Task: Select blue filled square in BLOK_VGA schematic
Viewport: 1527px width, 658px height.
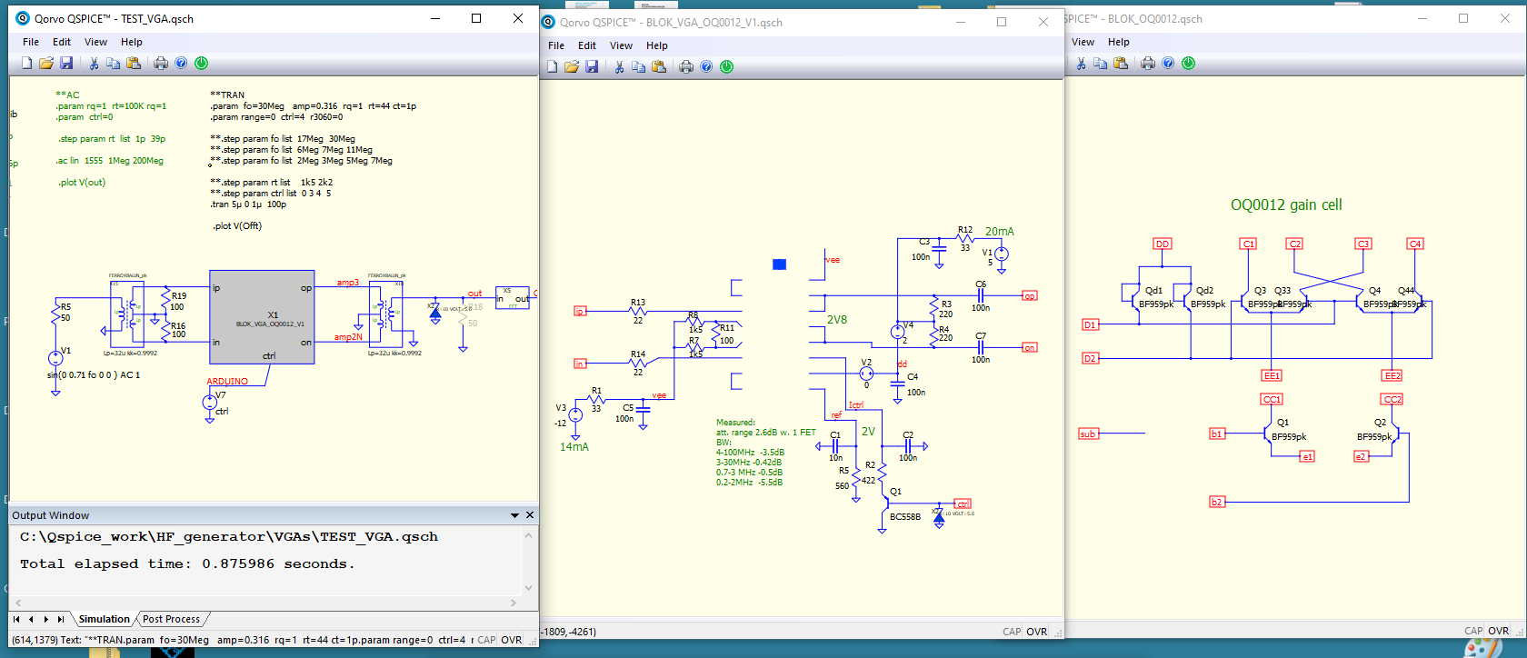Action: click(x=779, y=264)
